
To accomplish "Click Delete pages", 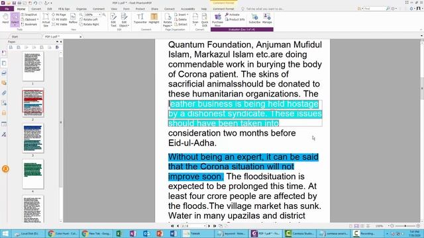I will [x=180, y=19].
